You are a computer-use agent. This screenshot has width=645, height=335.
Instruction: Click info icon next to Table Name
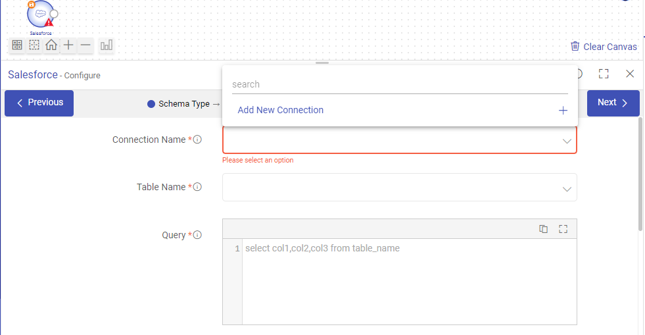point(197,187)
